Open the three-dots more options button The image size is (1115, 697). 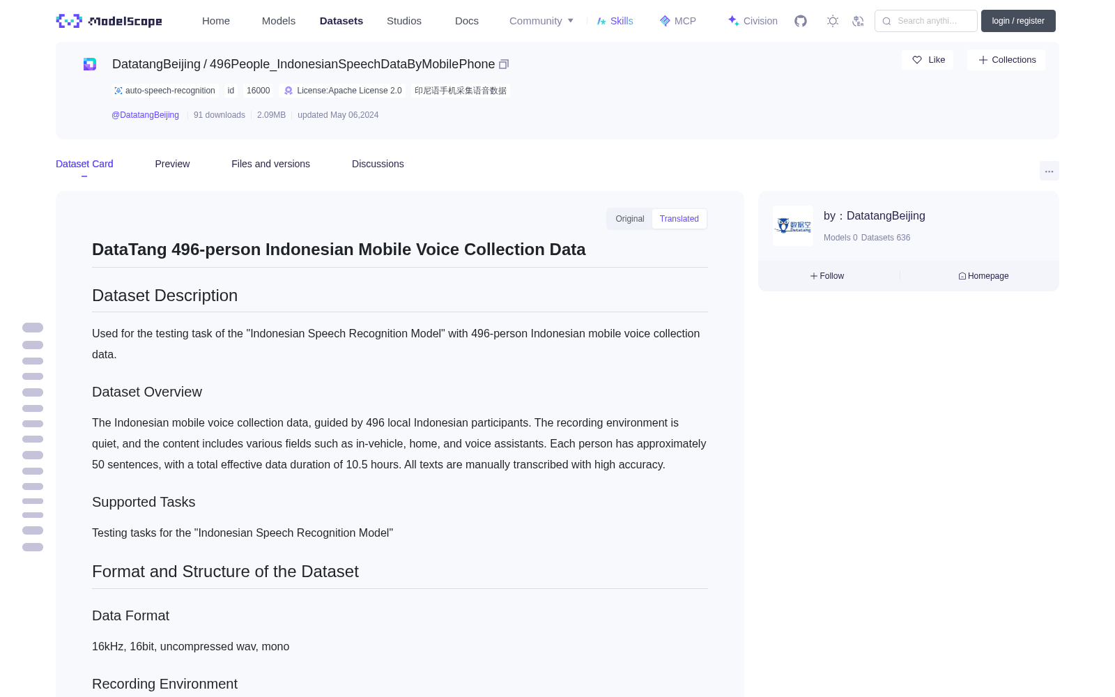(x=1049, y=171)
